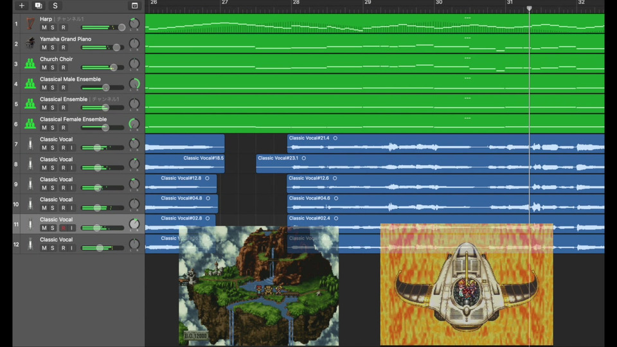
Task: Click loop circle icon on Classic Vocal#04.8
Action: 208,199
